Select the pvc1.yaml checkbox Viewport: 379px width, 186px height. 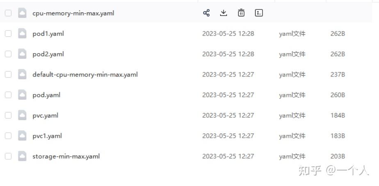(8, 136)
